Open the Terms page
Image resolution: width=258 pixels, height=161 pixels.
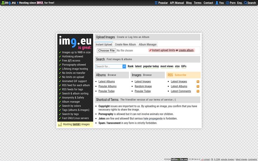click(x=197, y=3)
